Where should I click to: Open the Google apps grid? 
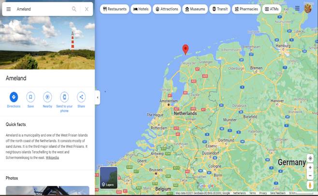[x=297, y=9]
